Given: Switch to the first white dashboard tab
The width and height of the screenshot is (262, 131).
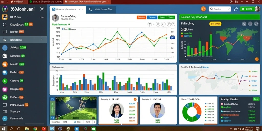Looking at the screenshot, I should coord(68,9).
